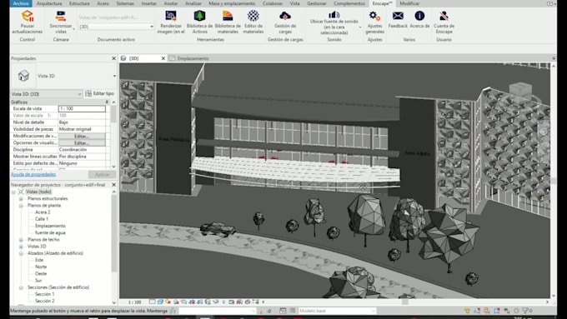
Task: Toggle drag elements on selection
Action: 507,311
